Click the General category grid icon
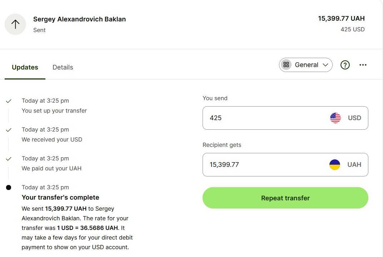Viewport: 383px width, 257px height. point(286,65)
